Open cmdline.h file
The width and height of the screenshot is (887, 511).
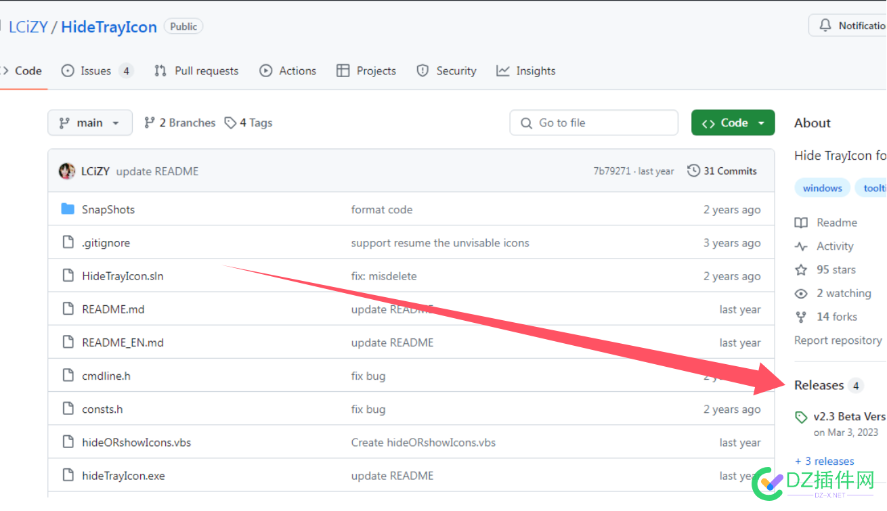(106, 375)
